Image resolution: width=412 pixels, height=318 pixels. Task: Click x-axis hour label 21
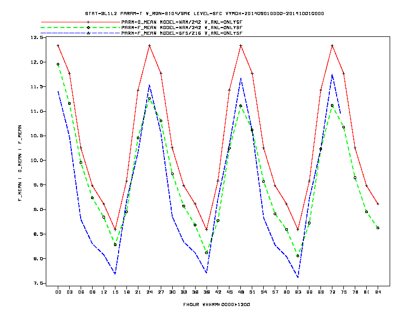click(x=138, y=292)
